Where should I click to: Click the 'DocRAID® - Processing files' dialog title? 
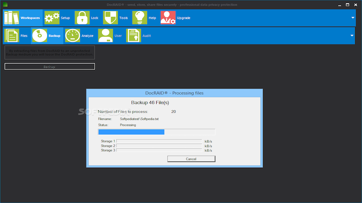[x=174, y=93]
